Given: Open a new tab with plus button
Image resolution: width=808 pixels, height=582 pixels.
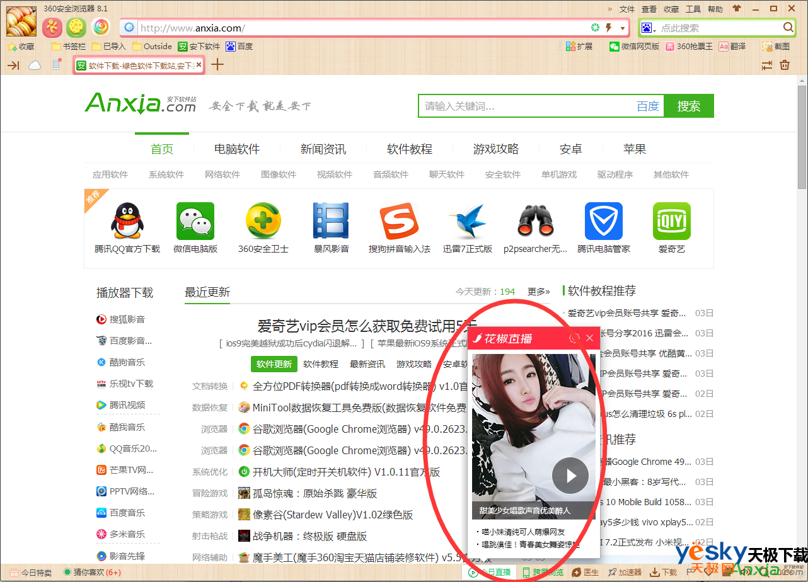Looking at the screenshot, I should tap(217, 64).
